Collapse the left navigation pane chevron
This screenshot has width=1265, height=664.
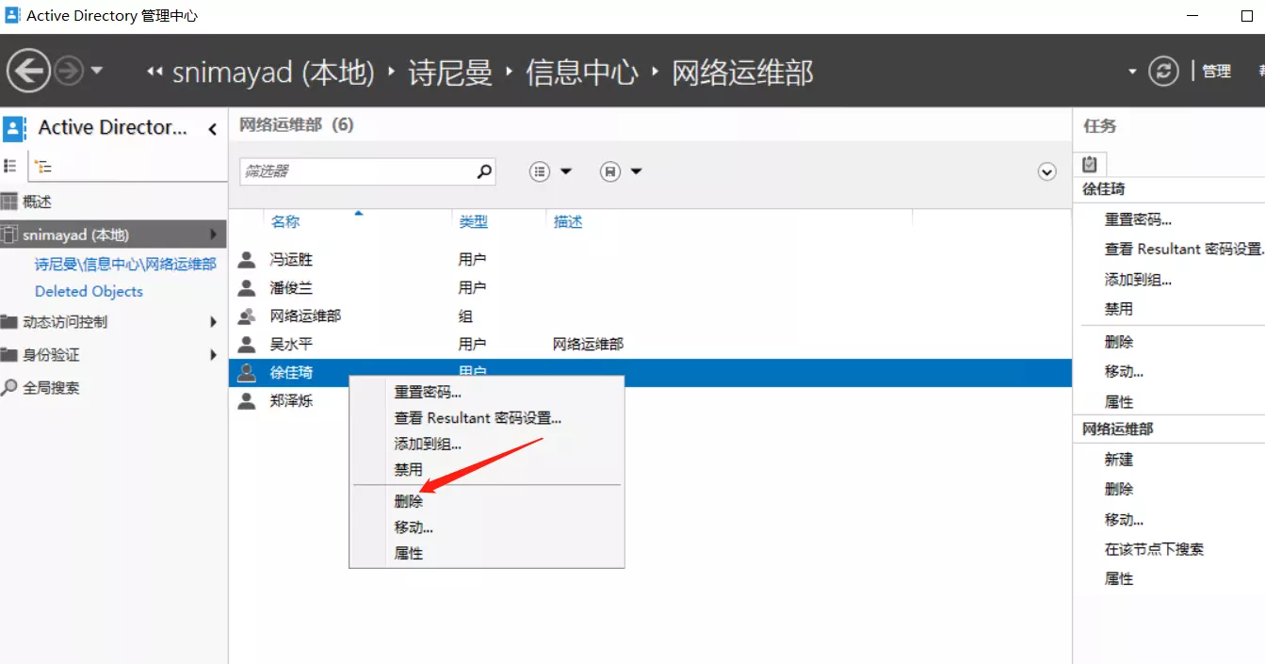point(213,129)
